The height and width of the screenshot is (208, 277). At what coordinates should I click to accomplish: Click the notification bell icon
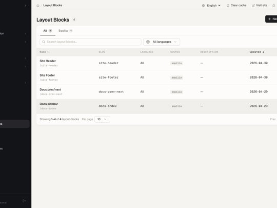[273, 6]
